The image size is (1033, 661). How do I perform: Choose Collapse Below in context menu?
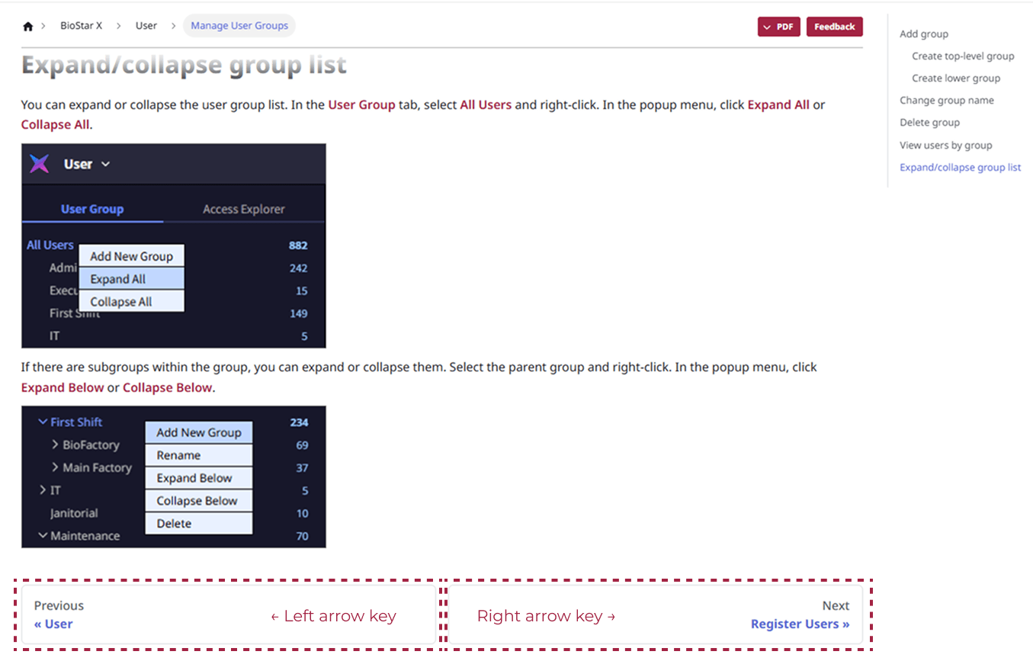pos(199,501)
